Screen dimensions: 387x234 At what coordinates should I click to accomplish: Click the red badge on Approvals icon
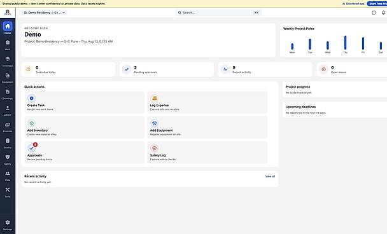(x=35, y=145)
